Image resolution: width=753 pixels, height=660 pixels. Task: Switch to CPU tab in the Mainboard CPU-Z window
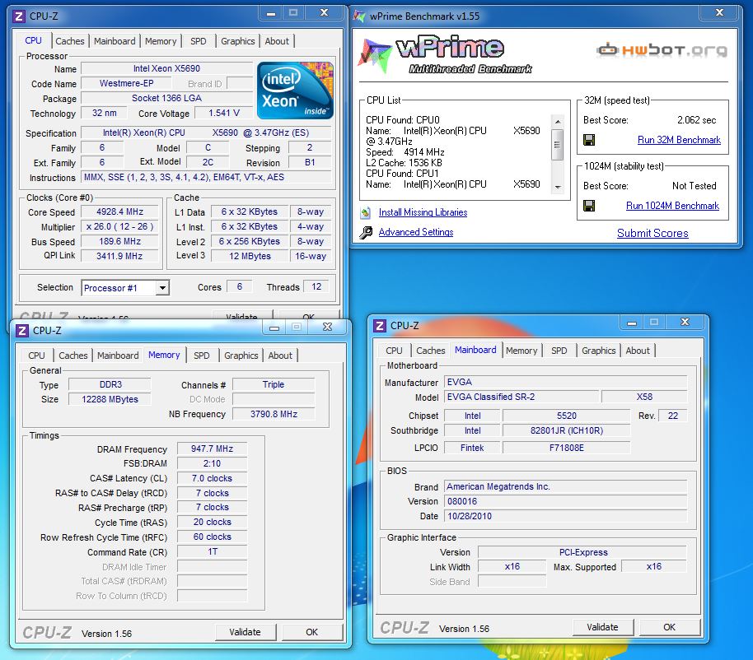(395, 351)
